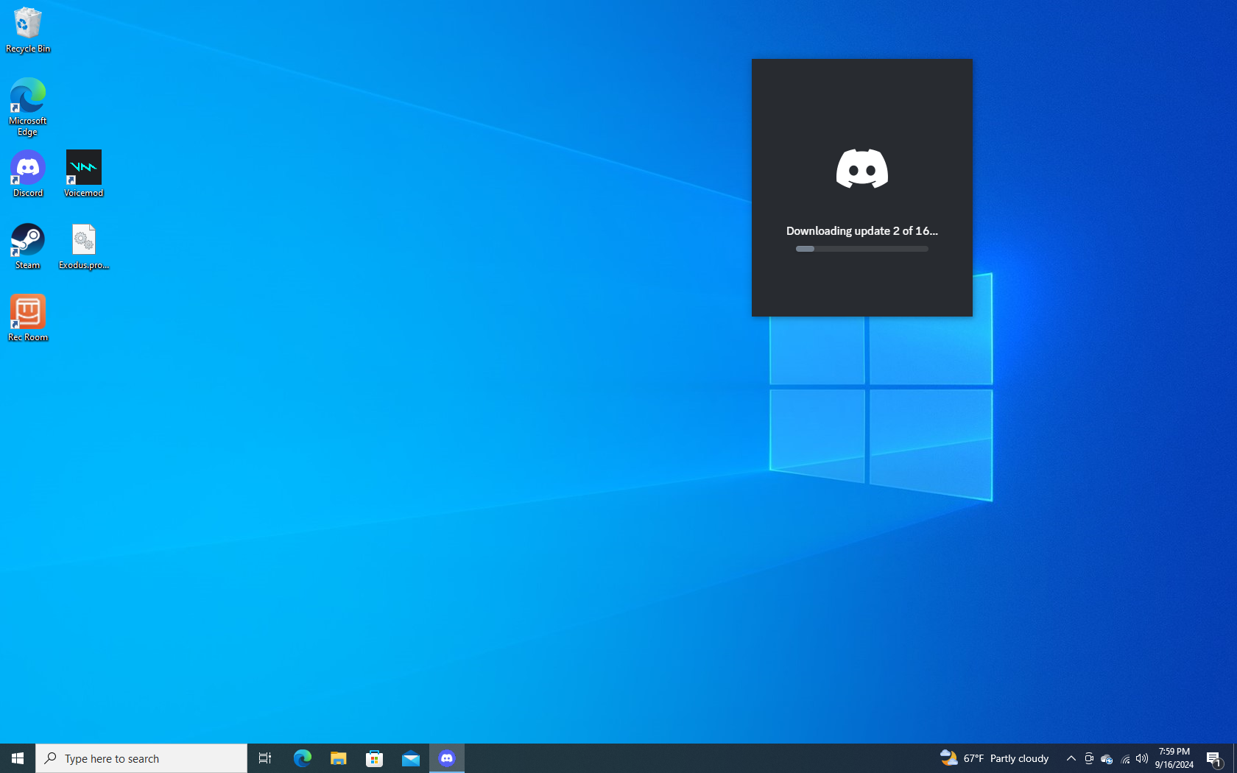Open the volume control speaker icon
This screenshot has width=1237, height=773.
(x=1141, y=758)
